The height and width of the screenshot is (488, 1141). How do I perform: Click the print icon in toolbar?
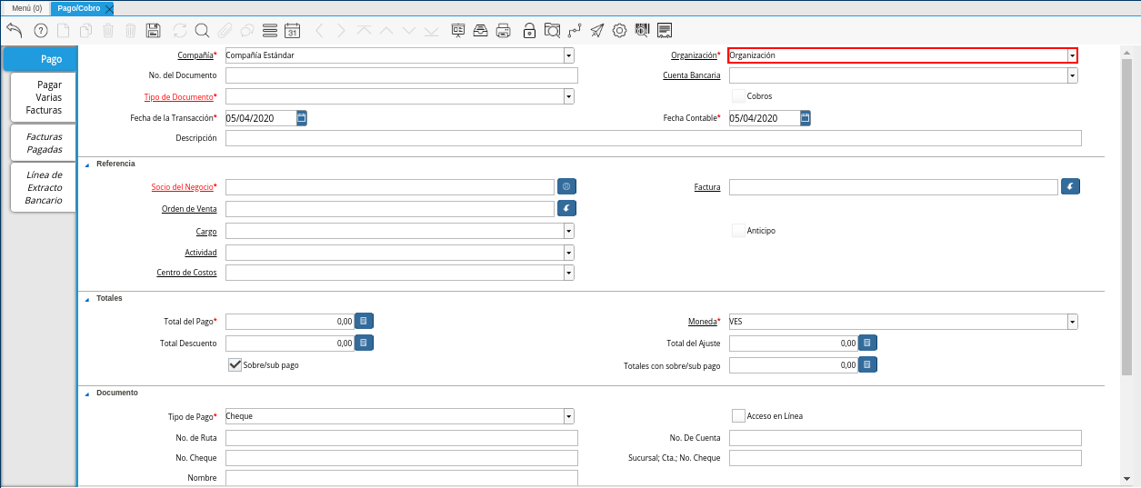[503, 30]
